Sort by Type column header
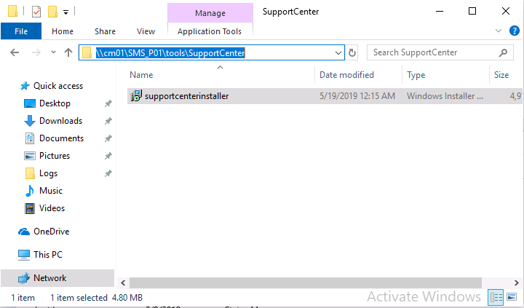This screenshot has width=524, height=308. tap(445, 75)
